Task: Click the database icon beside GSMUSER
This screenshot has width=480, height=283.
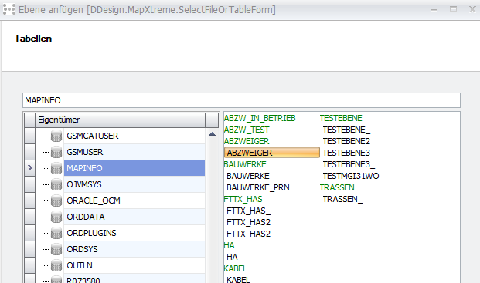Action: pyautogui.click(x=56, y=152)
